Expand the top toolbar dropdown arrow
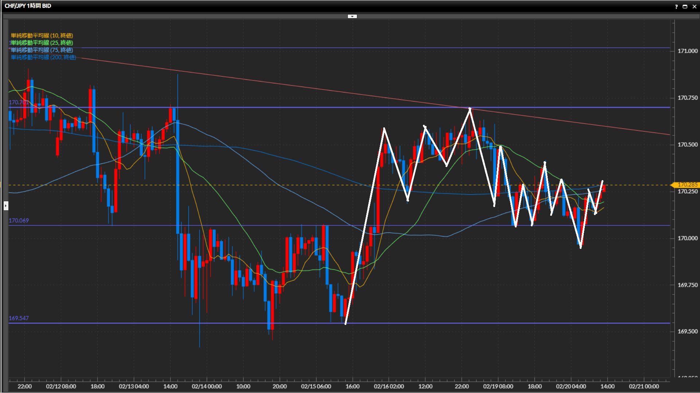Screen dimensions: 700x393 [352, 16]
